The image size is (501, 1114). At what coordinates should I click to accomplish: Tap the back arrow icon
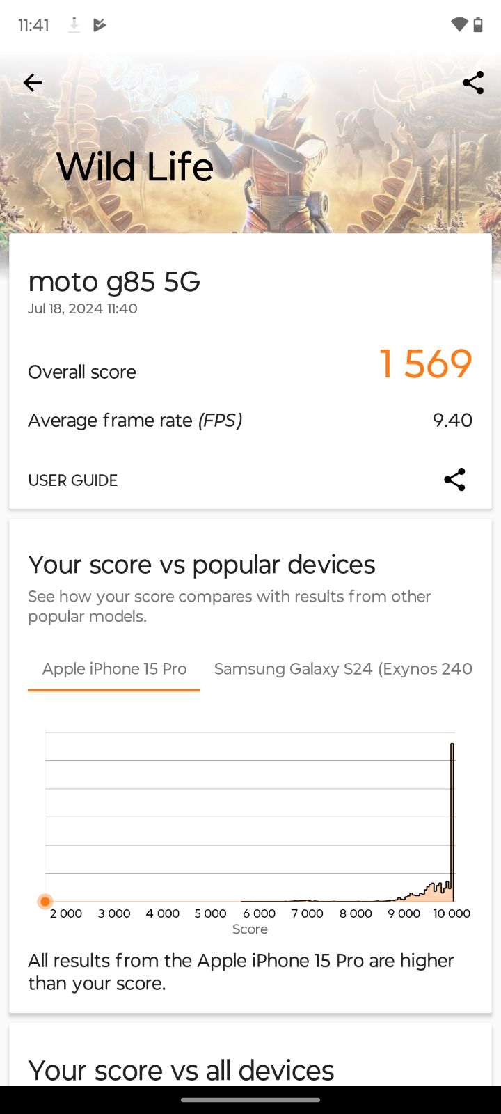tap(33, 83)
